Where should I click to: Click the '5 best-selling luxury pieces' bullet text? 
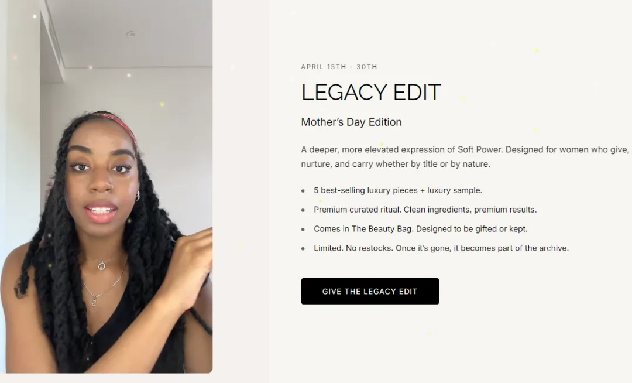coord(398,190)
